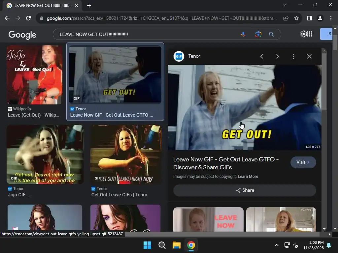Show the previous image in preview

click(x=262, y=56)
